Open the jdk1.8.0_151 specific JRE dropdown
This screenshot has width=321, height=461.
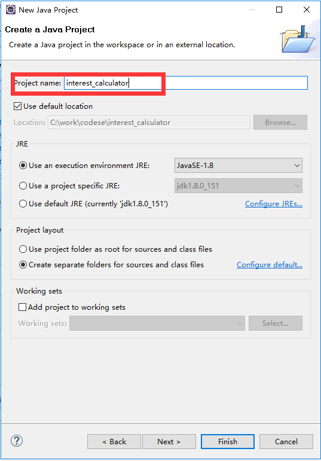tap(239, 186)
